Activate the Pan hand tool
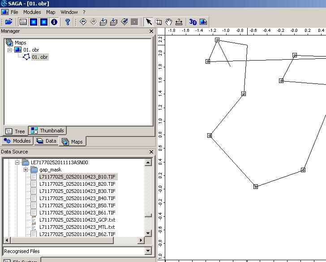326x262 pixels. 169,22
